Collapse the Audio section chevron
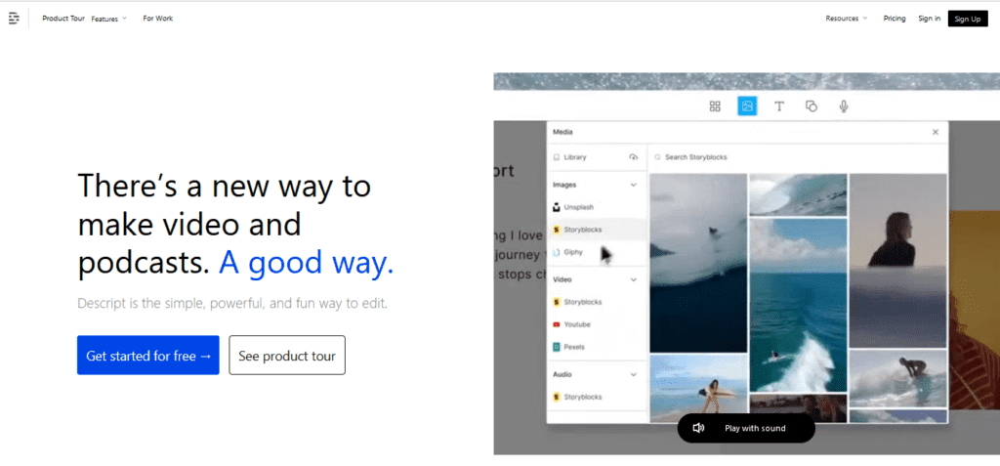Viewport: 1000px width, 466px height. pyautogui.click(x=633, y=375)
